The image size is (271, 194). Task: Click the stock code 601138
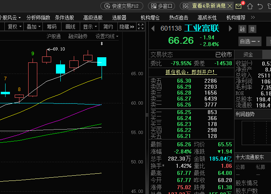point(171,28)
